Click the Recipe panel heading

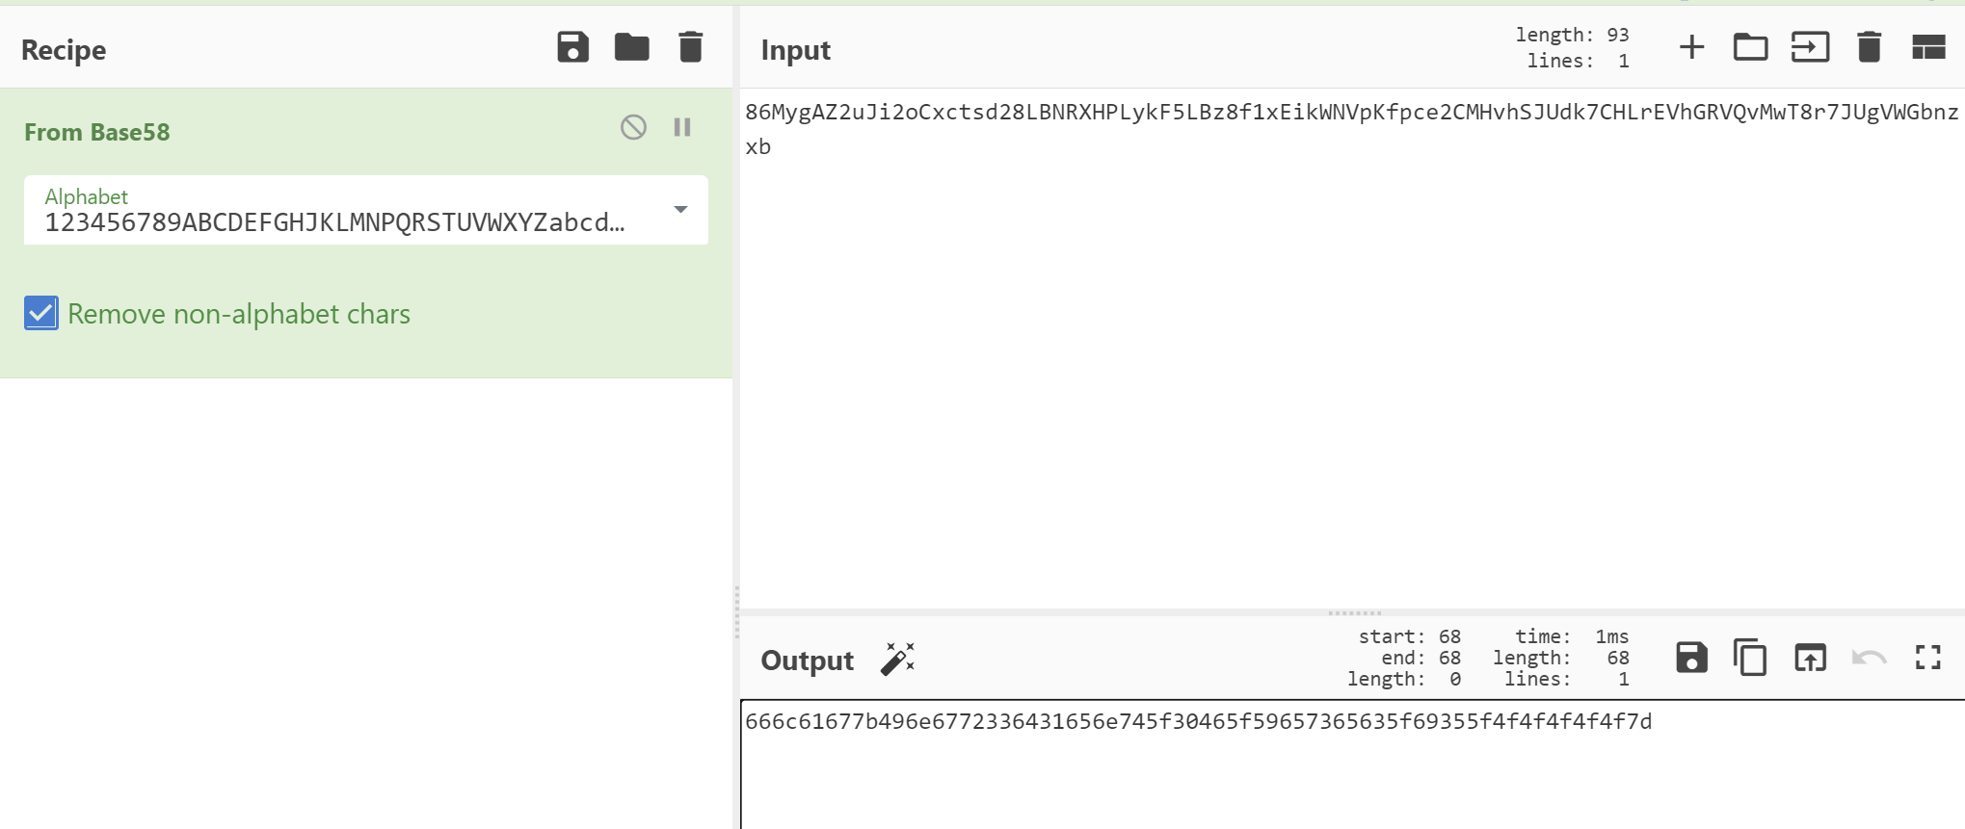pos(64,49)
